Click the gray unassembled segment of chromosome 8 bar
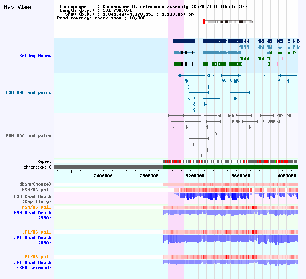Screen dimensions: 306x279 [108, 167]
